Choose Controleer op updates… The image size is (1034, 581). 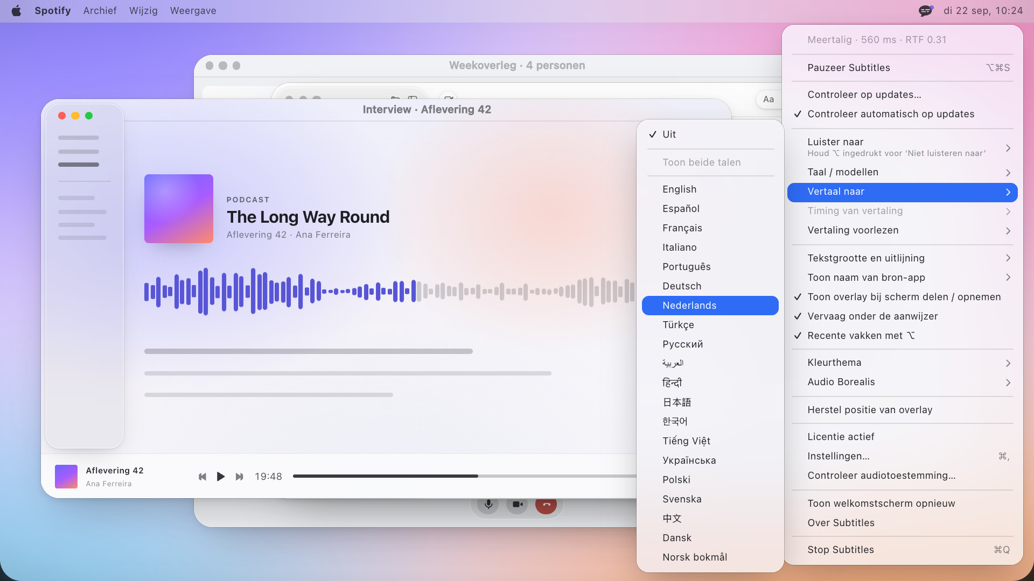click(903, 95)
